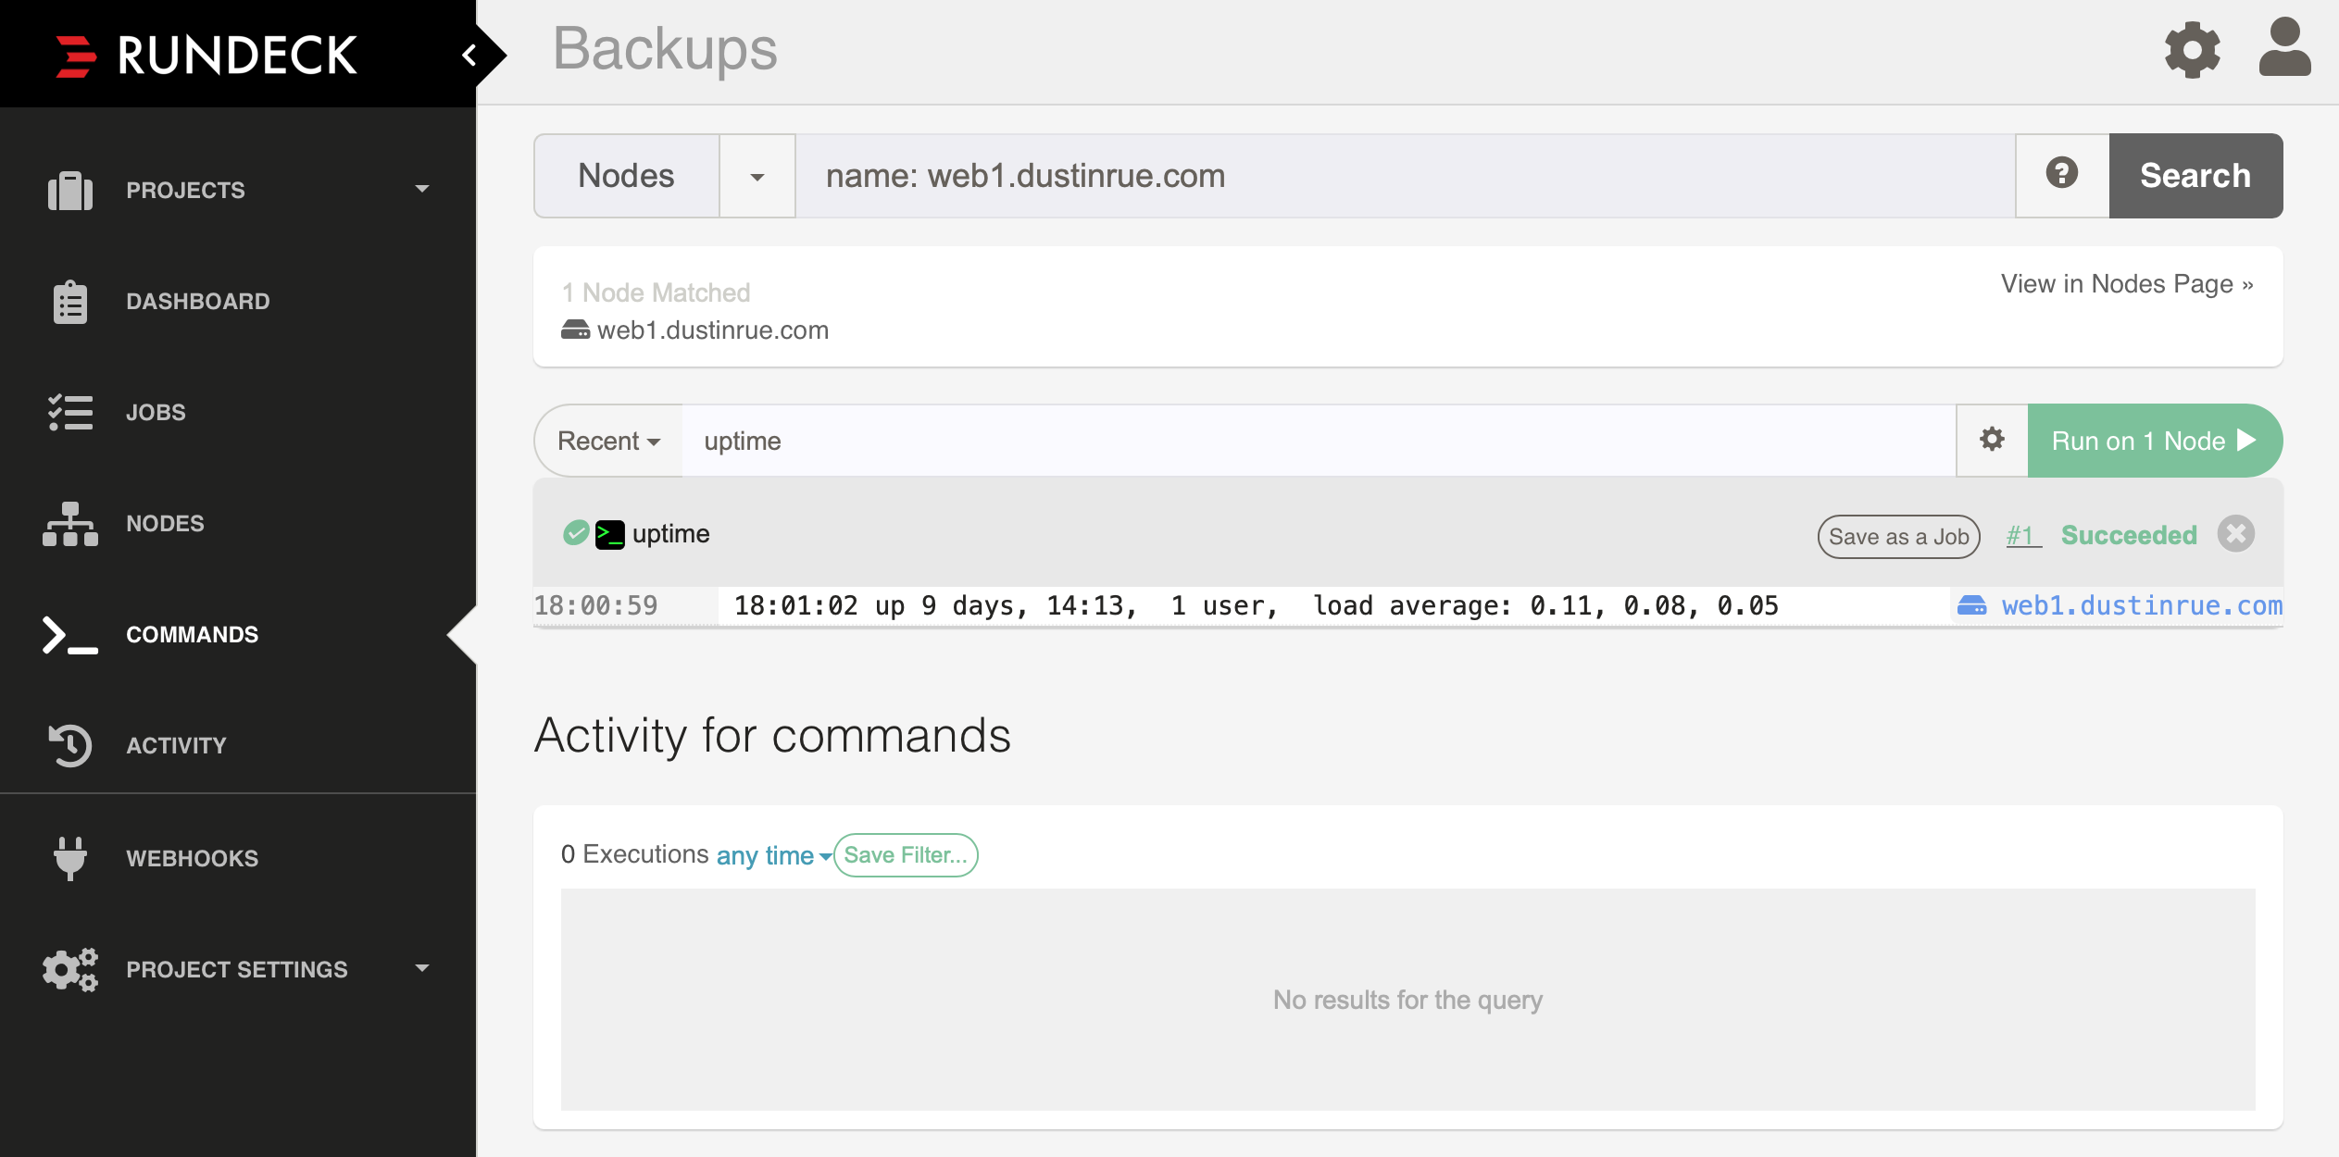Viewport: 2339px width, 1157px height.
Task: Expand the Projects menu
Action: pos(238,191)
